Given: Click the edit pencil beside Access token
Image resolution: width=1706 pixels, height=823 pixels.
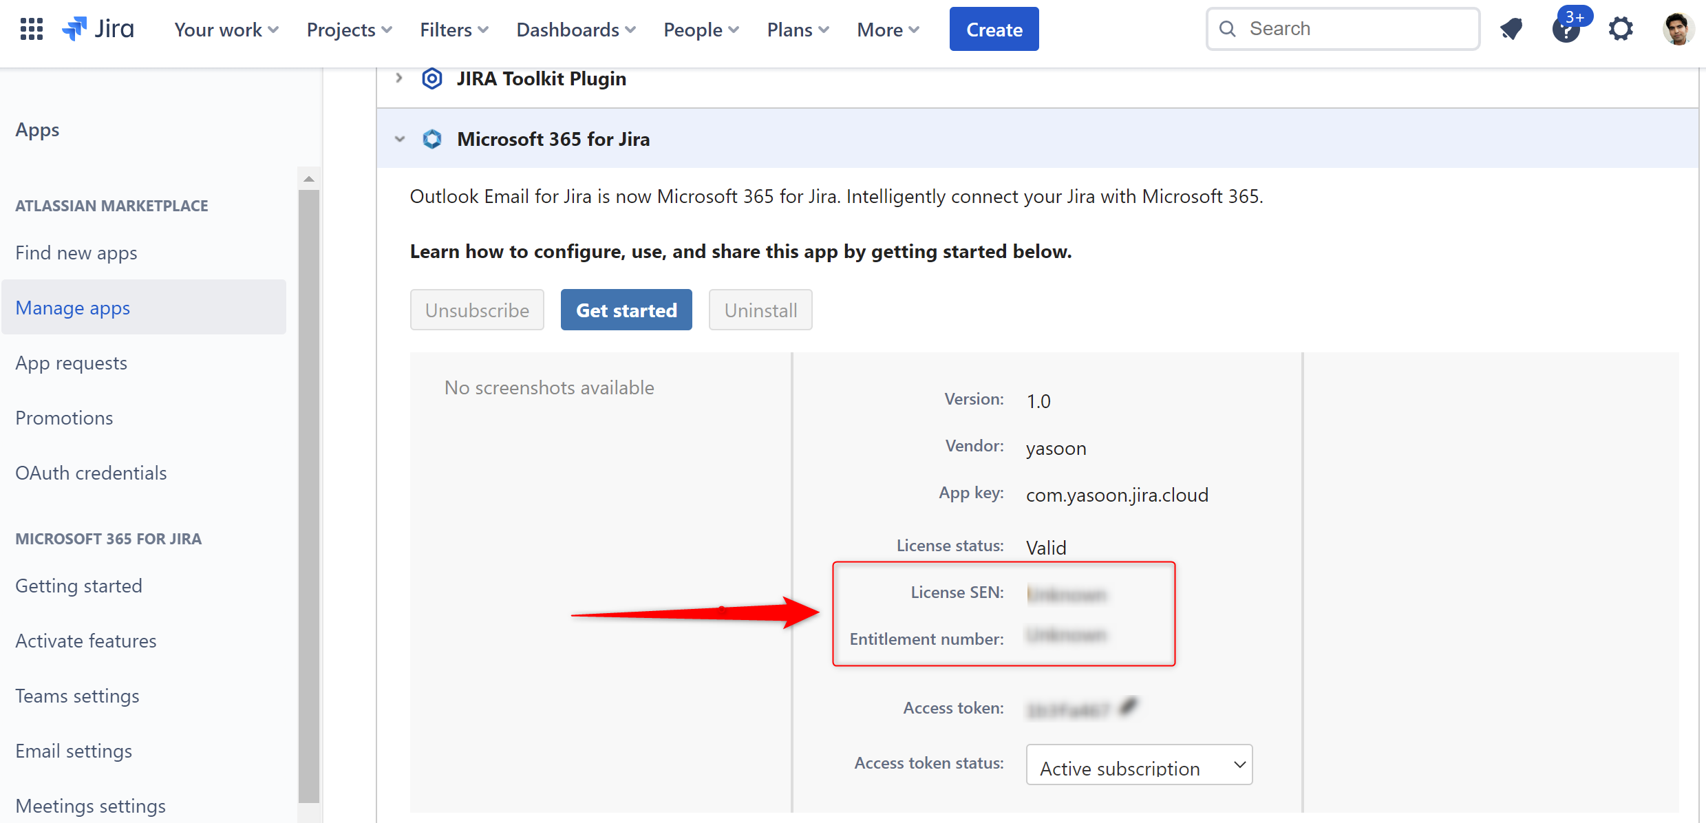Looking at the screenshot, I should pyautogui.click(x=1129, y=706).
